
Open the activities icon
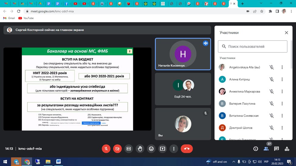coord(287,149)
